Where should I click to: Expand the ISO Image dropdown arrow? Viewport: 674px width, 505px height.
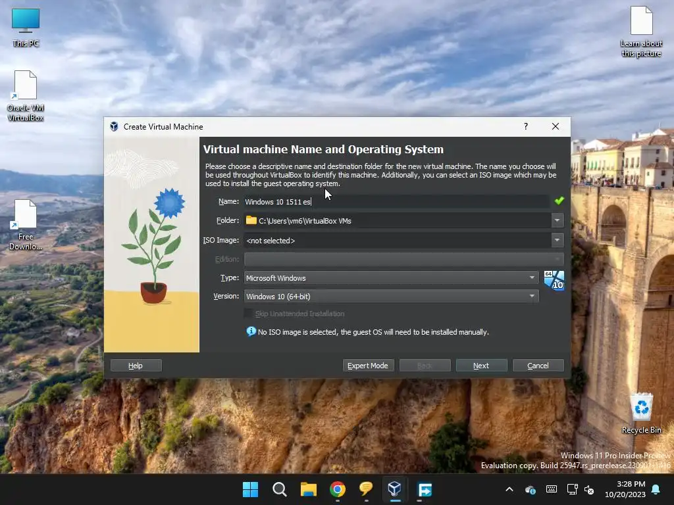pos(557,240)
